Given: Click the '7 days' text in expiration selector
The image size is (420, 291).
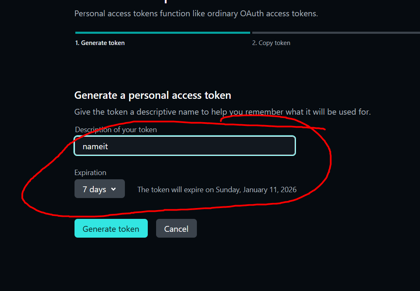Looking at the screenshot, I should pyautogui.click(x=94, y=189).
